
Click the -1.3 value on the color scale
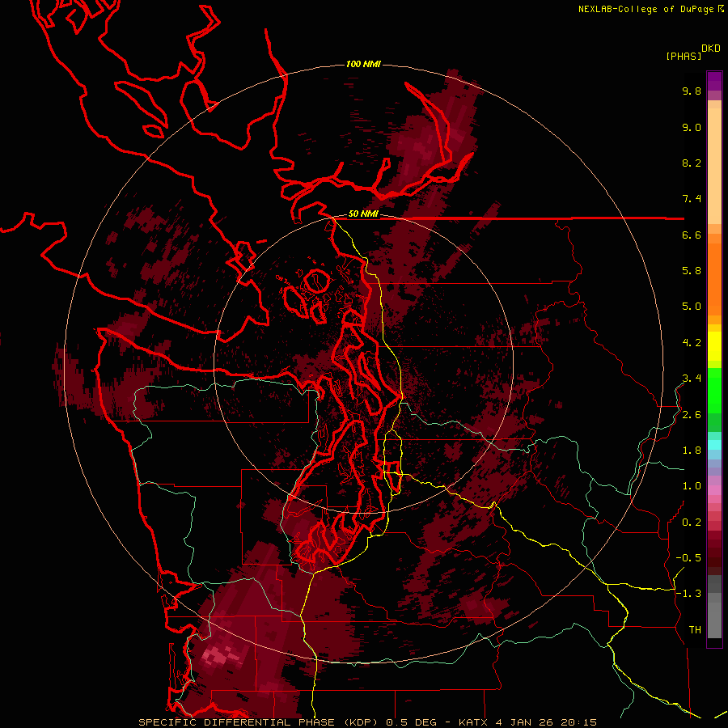688,594
